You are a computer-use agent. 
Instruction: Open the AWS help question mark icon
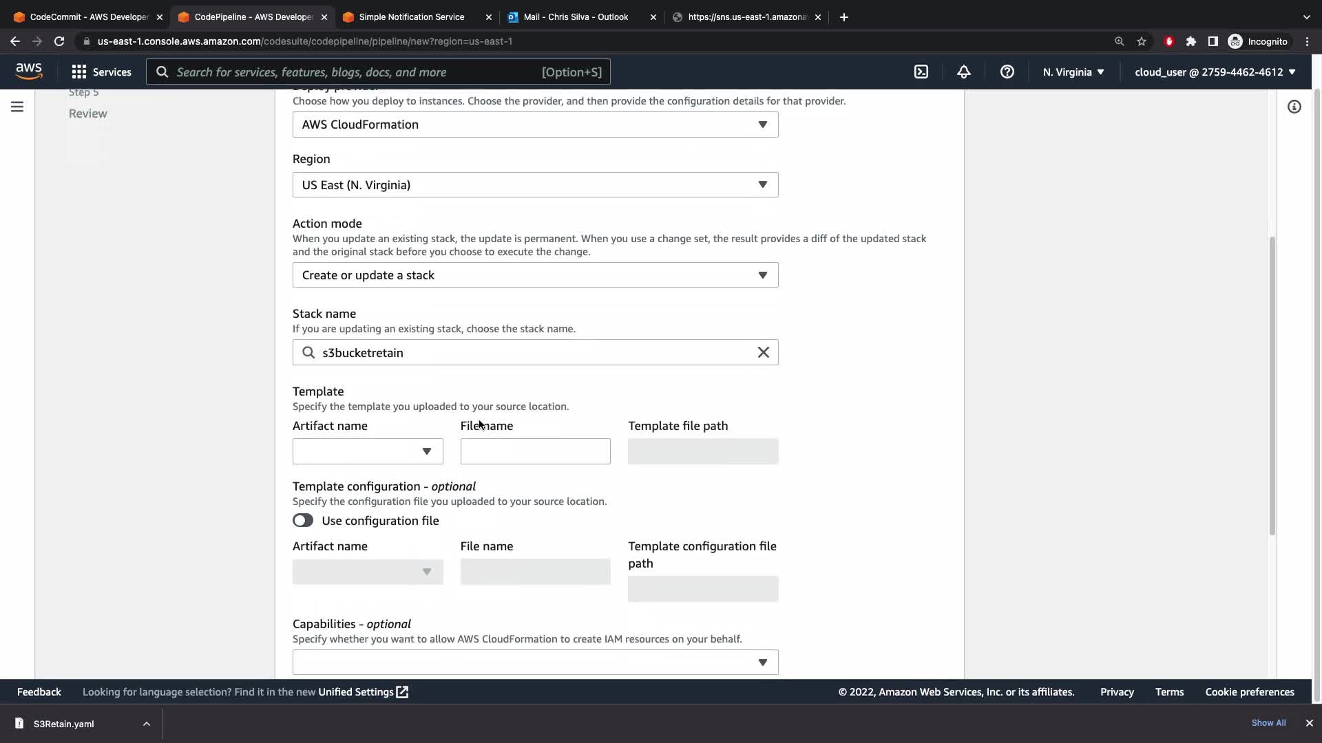click(1007, 72)
